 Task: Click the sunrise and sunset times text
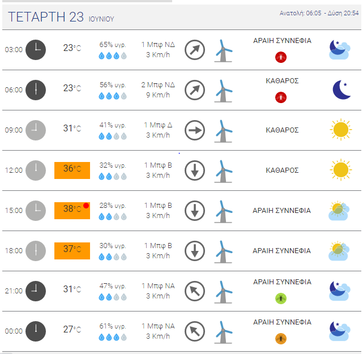click(x=319, y=13)
